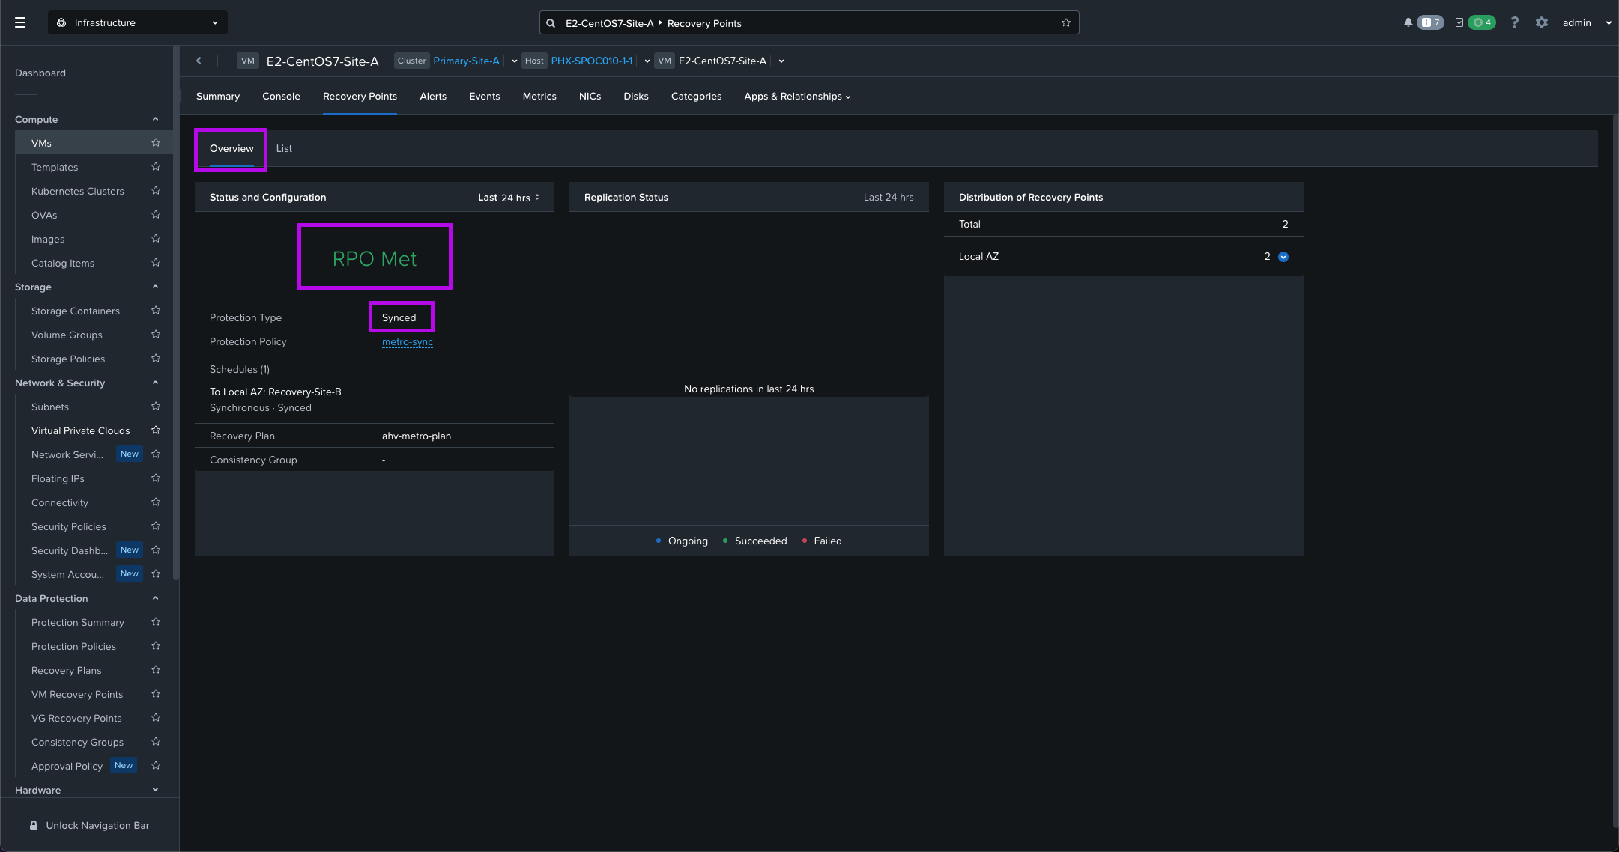Screen dimensions: 1619x852
Task: Star the Subnets entry
Action: [156, 407]
